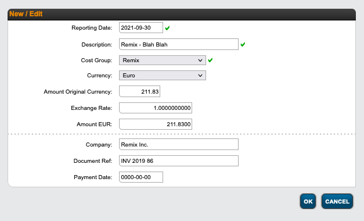Screen dimensions: 364x221
Task: Click the New / Edit title bar
Action: (x=182, y=14)
